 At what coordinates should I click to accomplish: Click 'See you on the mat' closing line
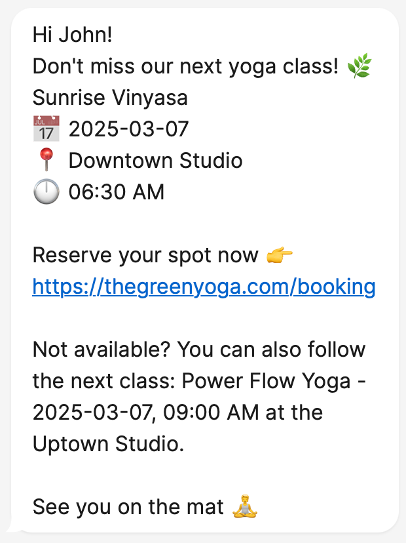128,507
